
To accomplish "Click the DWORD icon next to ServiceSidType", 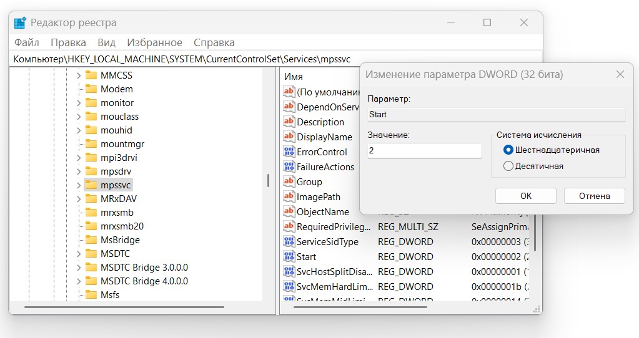I will 289,241.
